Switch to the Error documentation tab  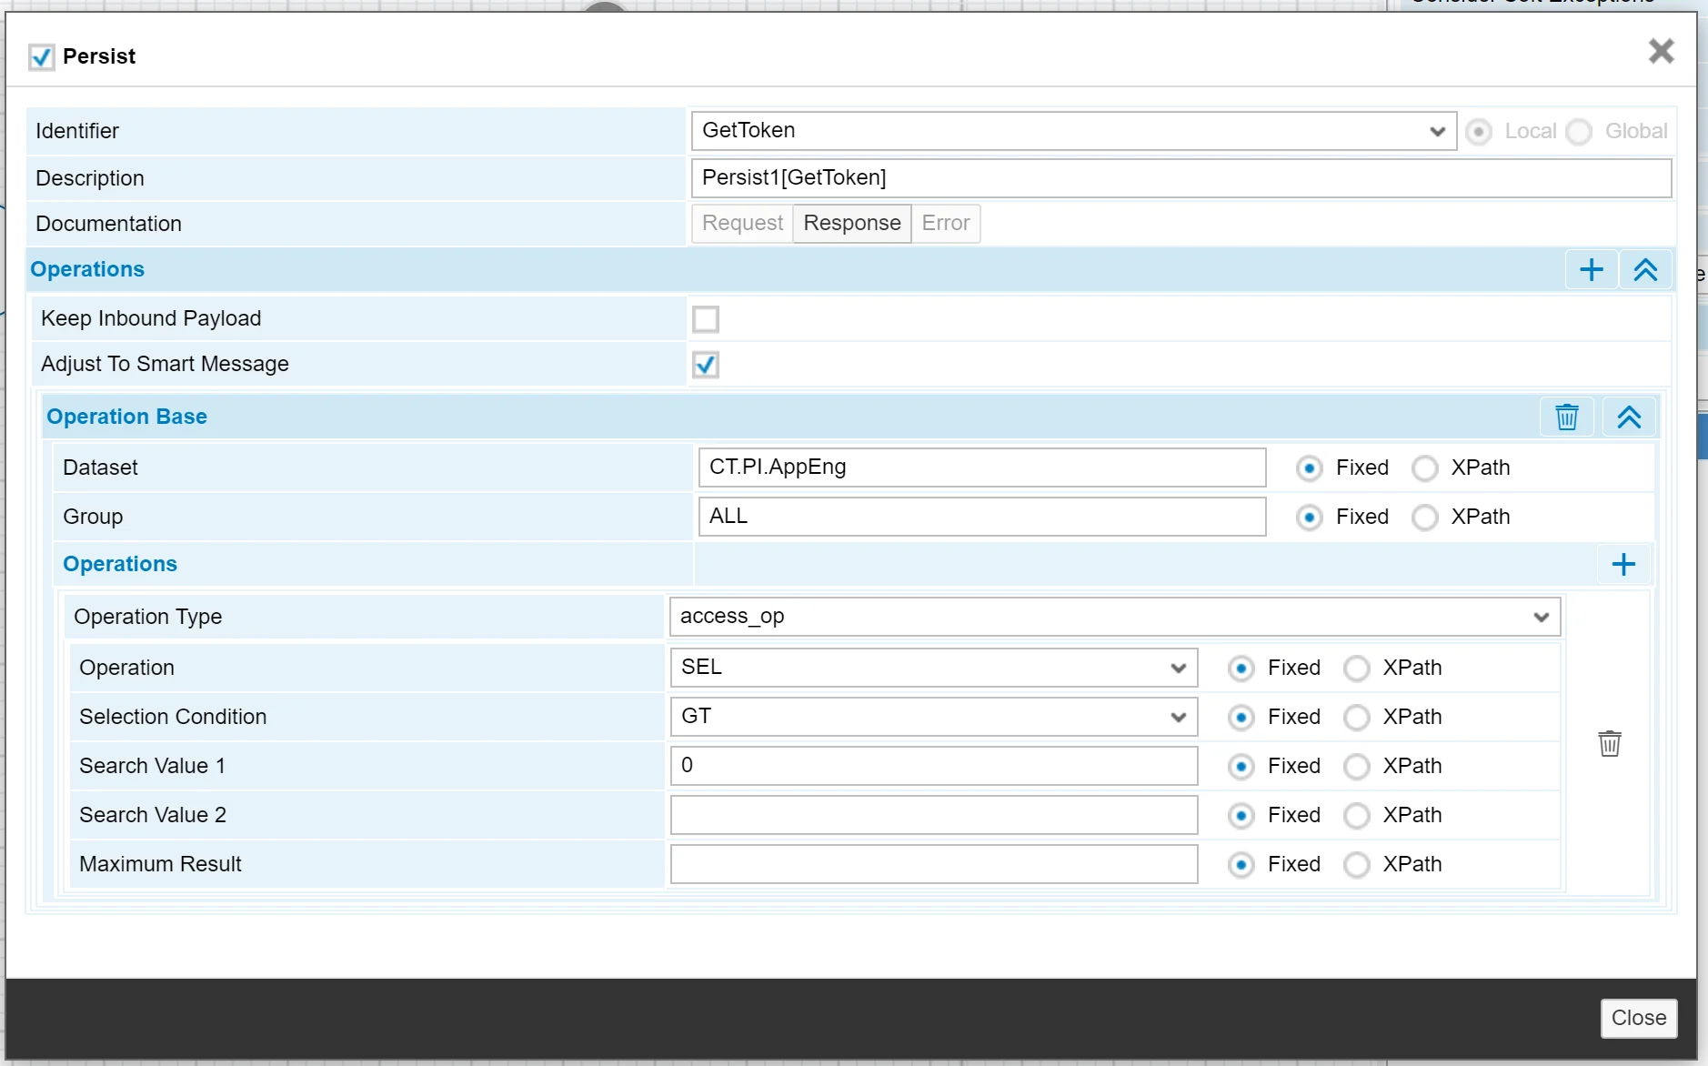[x=945, y=224]
